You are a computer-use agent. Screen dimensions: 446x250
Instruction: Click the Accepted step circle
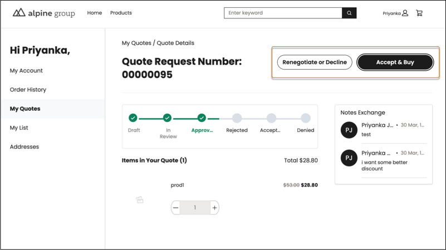click(x=271, y=117)
